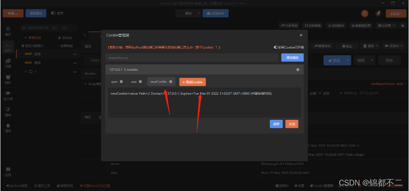Click the 新建 button
The height and width of the screenshot is (191, 409).
click(x=13, y=13)
